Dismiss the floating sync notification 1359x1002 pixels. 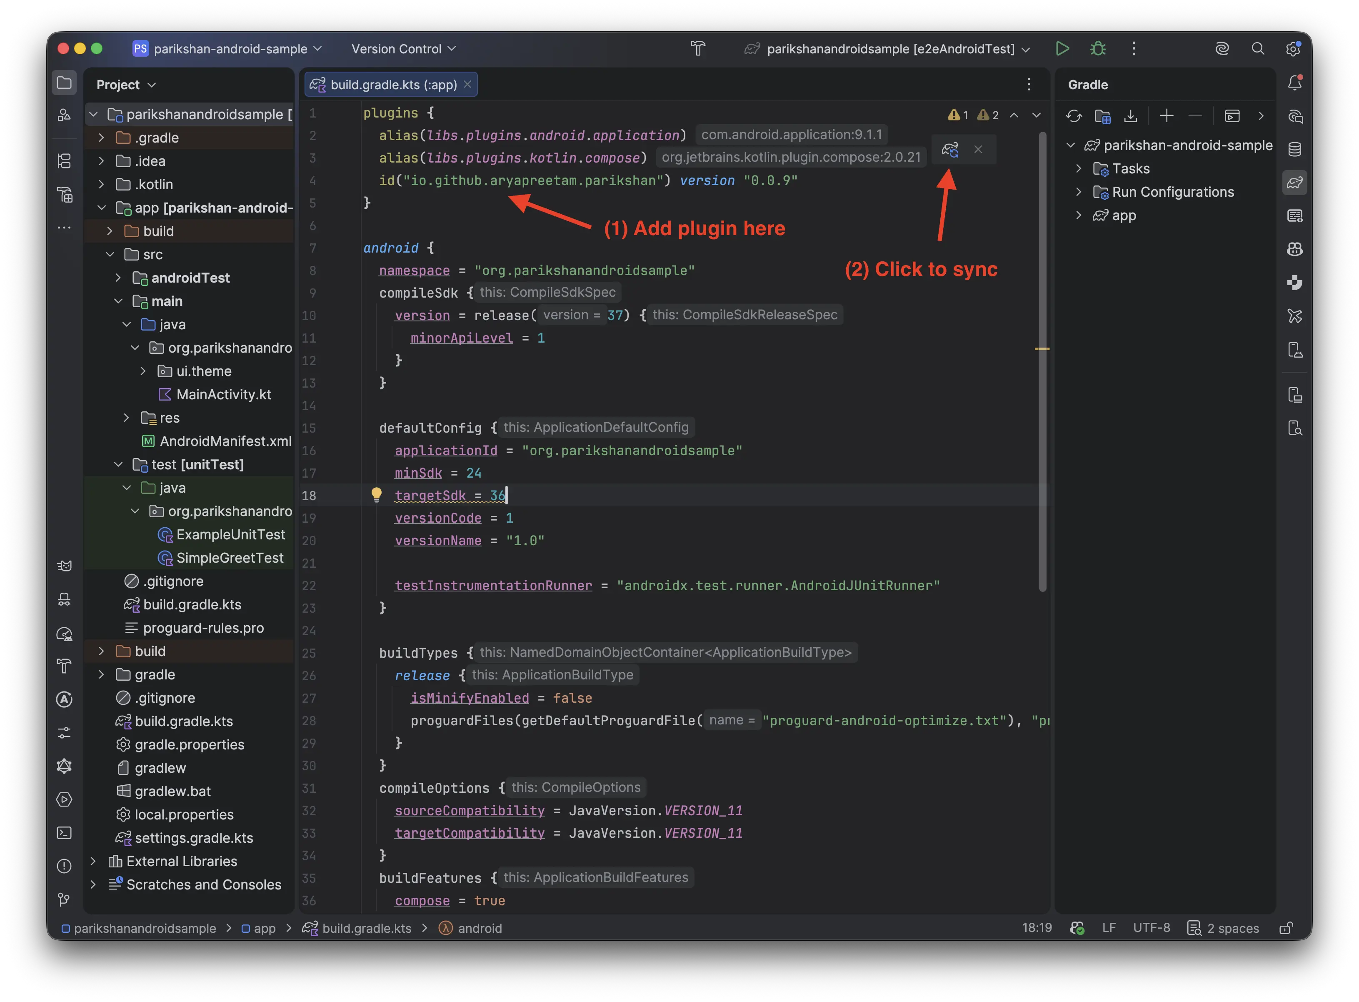pos(978,149)
